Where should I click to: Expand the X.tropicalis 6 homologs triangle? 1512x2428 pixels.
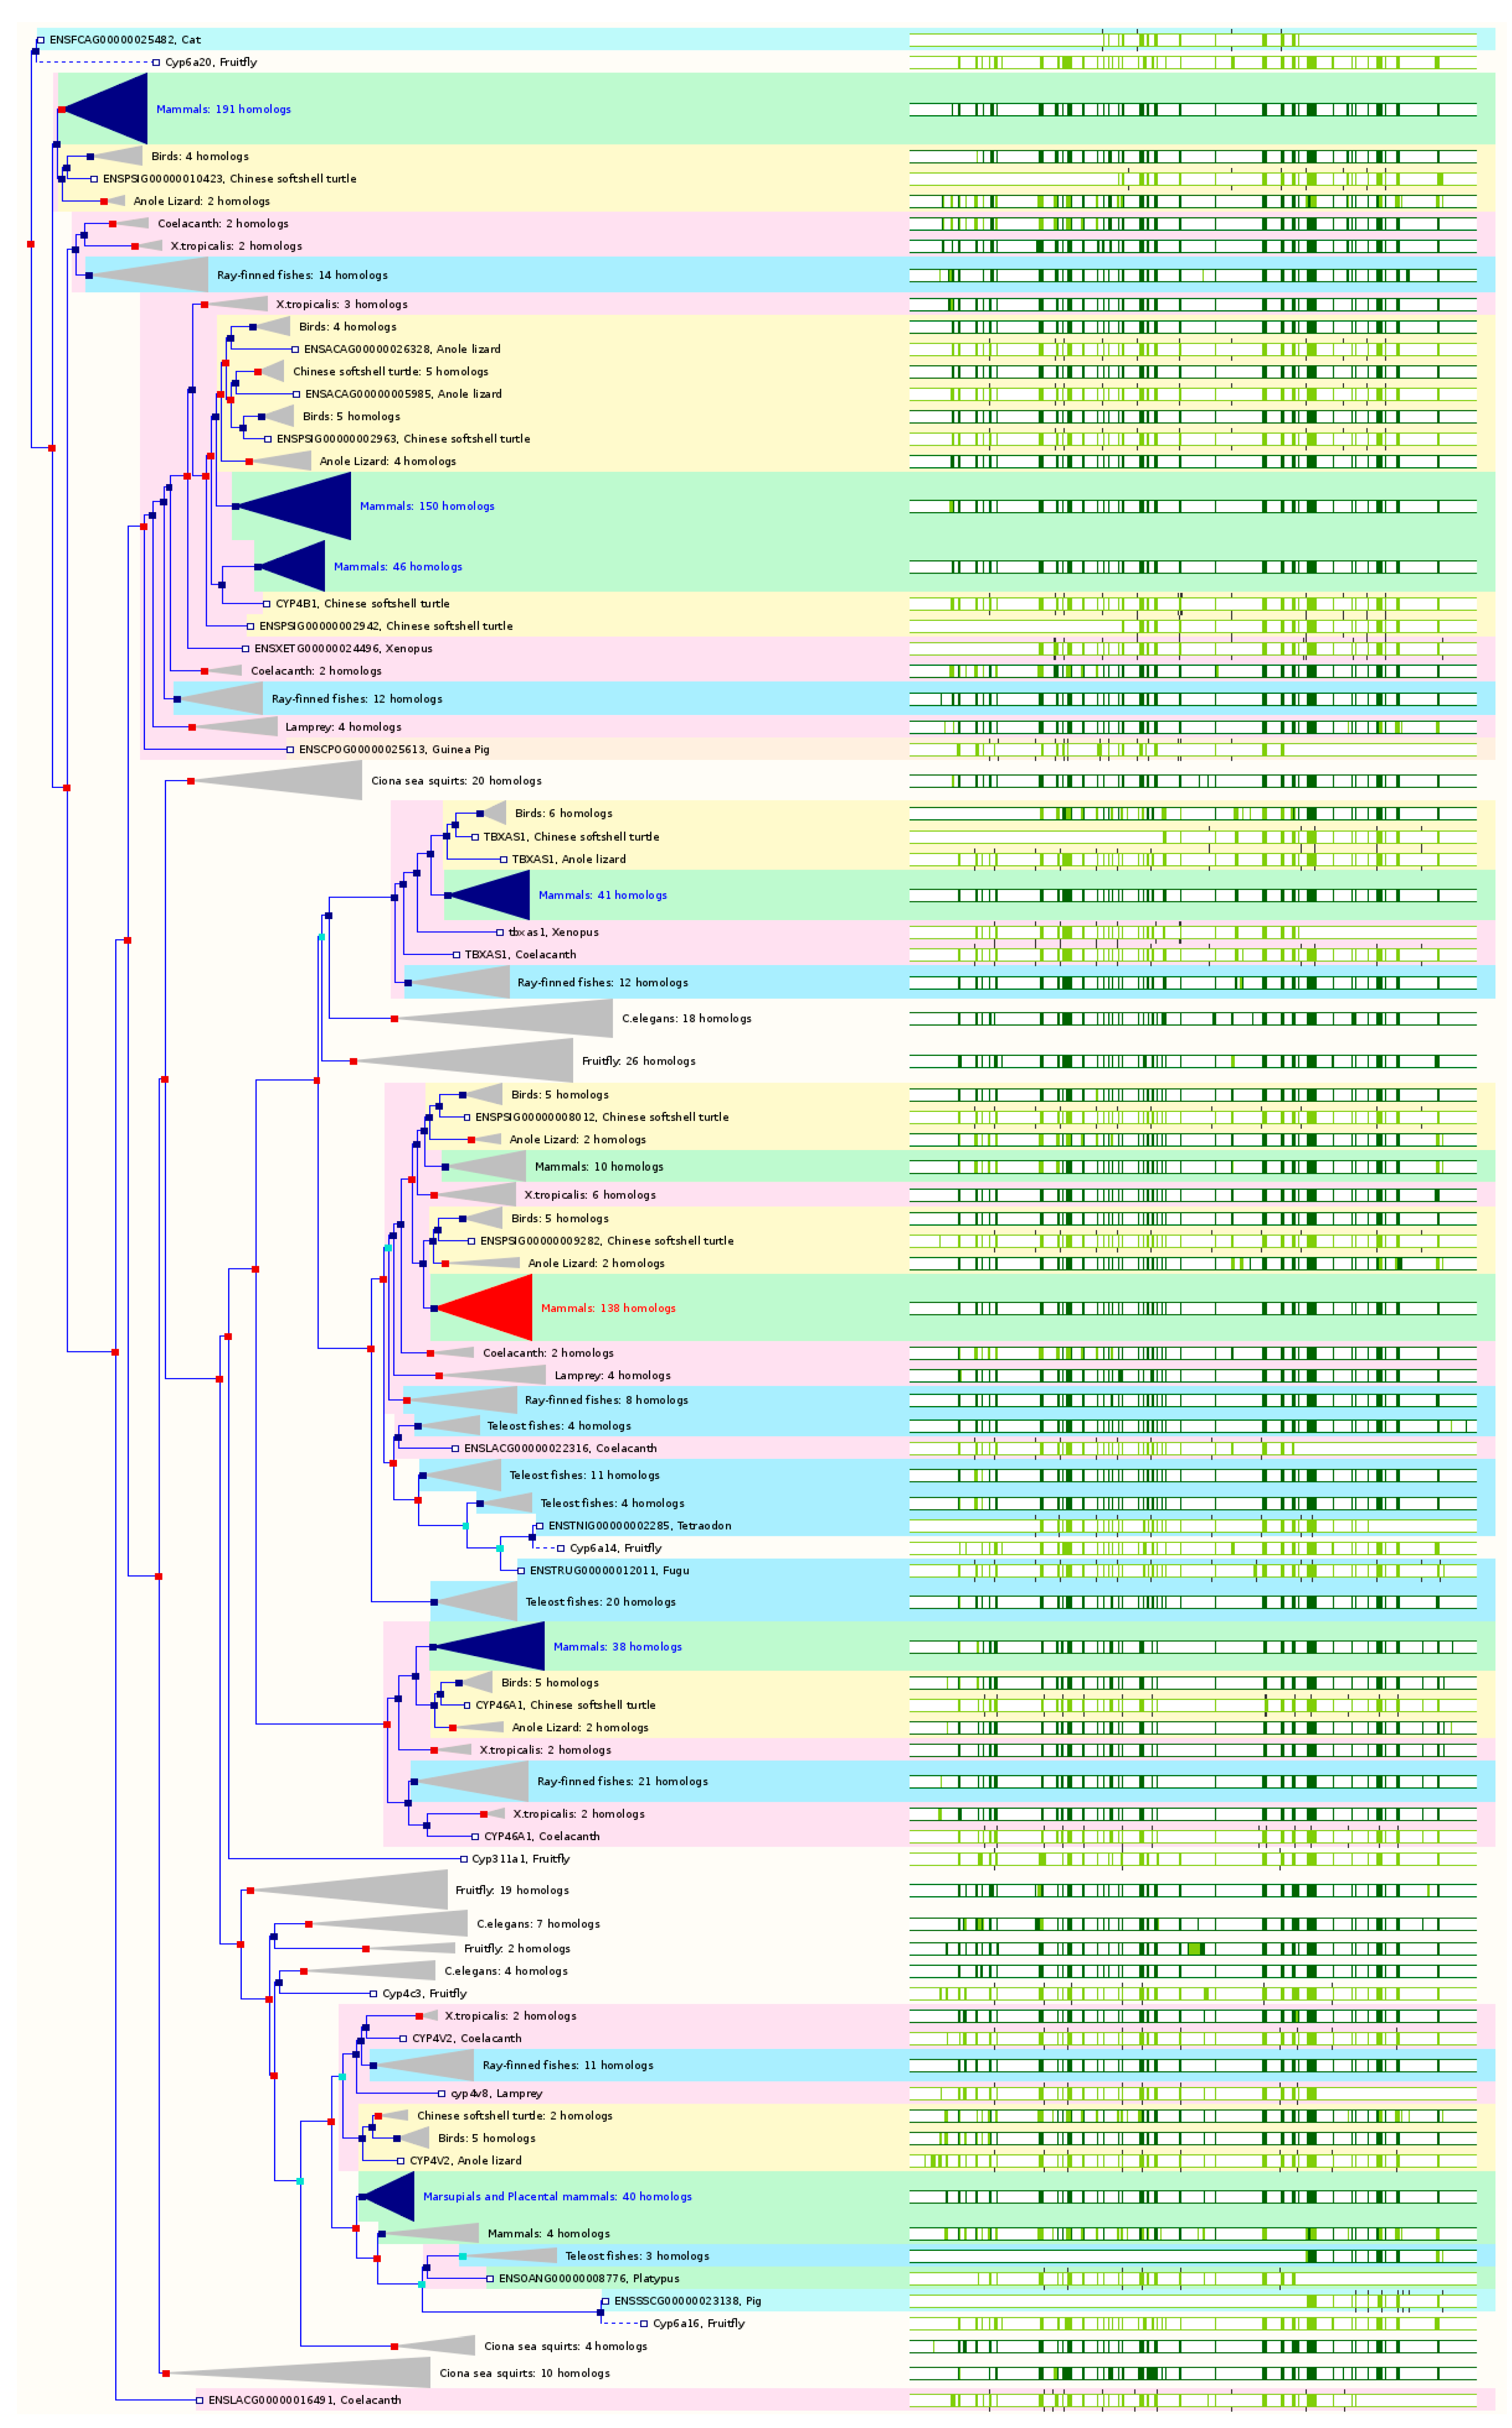[x=475, y=1194]
